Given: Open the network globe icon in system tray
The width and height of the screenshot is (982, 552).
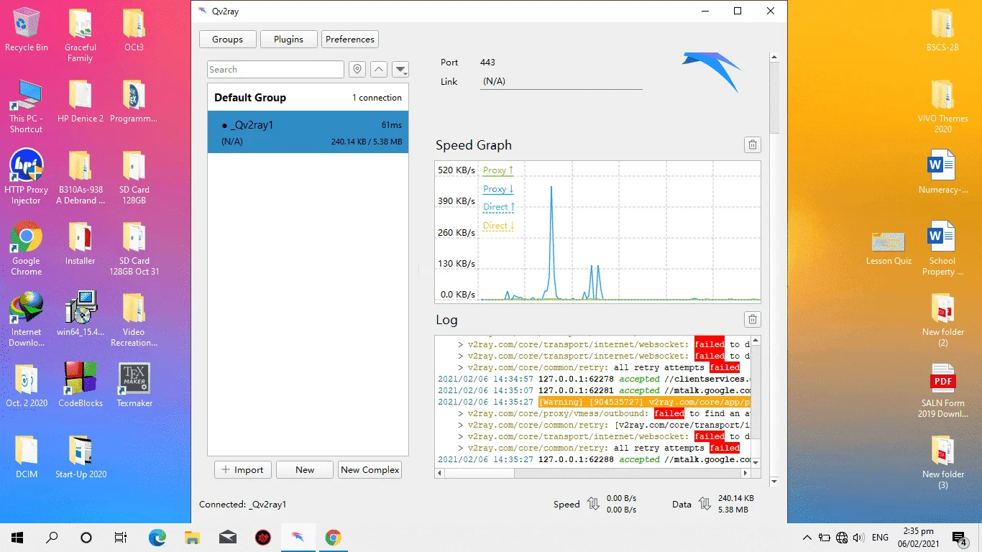Looking at the screenshot, I should coord(842,537).
